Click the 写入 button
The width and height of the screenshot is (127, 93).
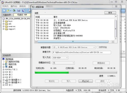69,81
